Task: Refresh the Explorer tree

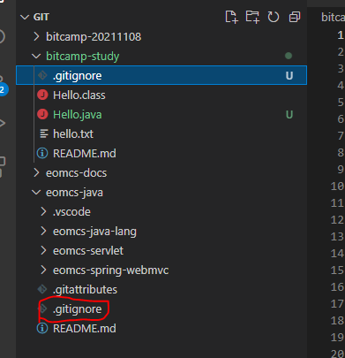Action: (274, 17)
